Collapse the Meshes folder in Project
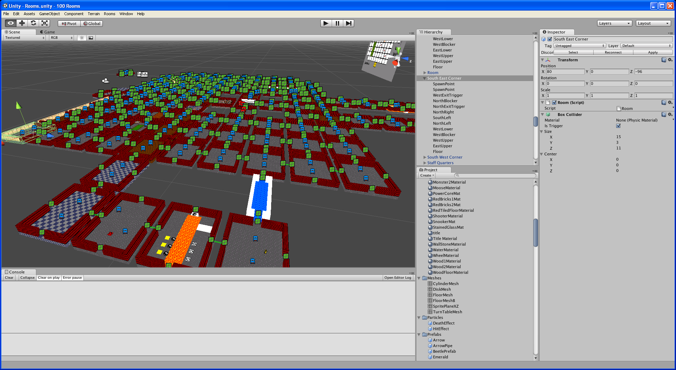The height and width of the screenshot is (370, 676). 419,278
